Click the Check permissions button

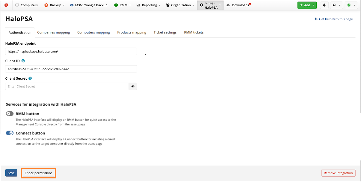[x=38, y=173]
